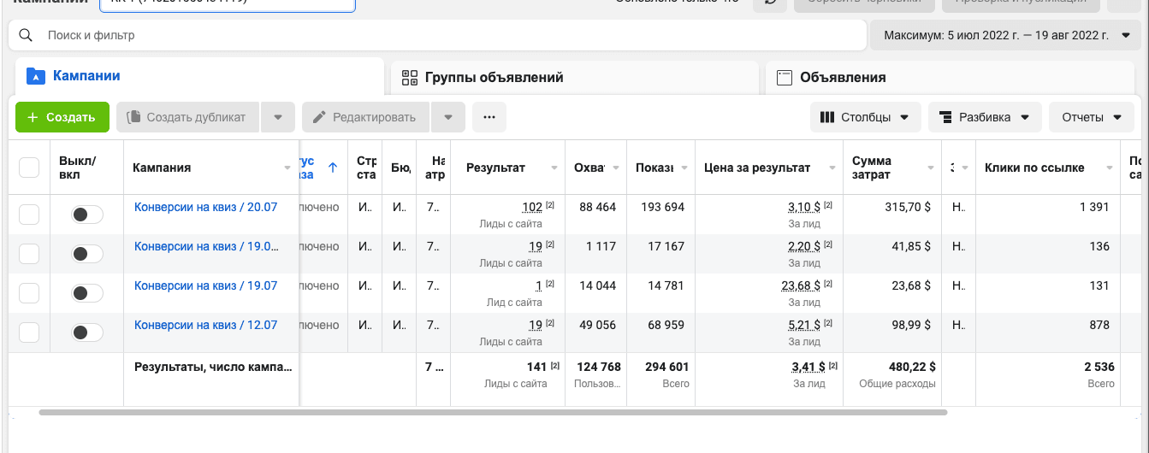This screenshot has width=1149, height=453.
Task: Click the search magnifier icon
Action: click(26, 35)
